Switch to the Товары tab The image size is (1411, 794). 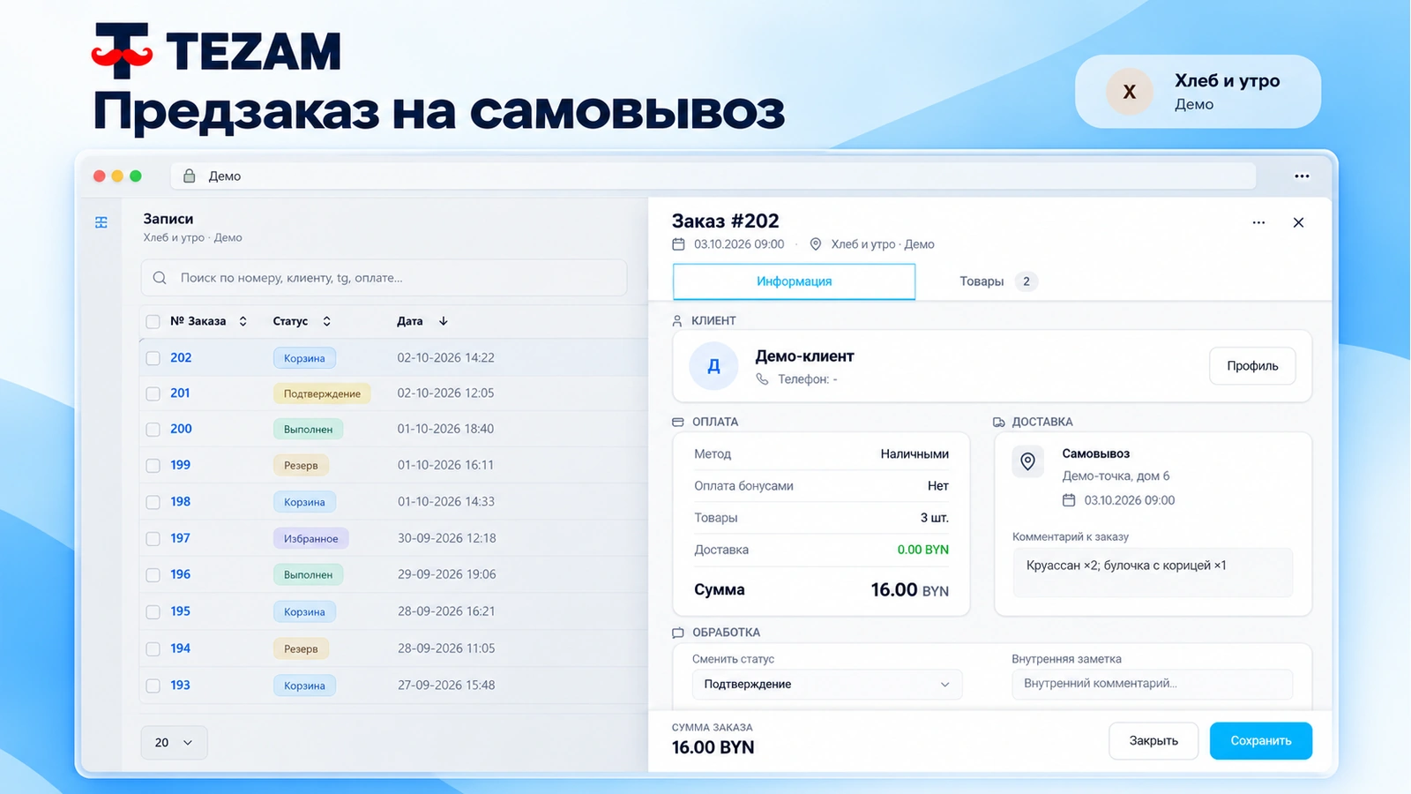pos(998,281)
